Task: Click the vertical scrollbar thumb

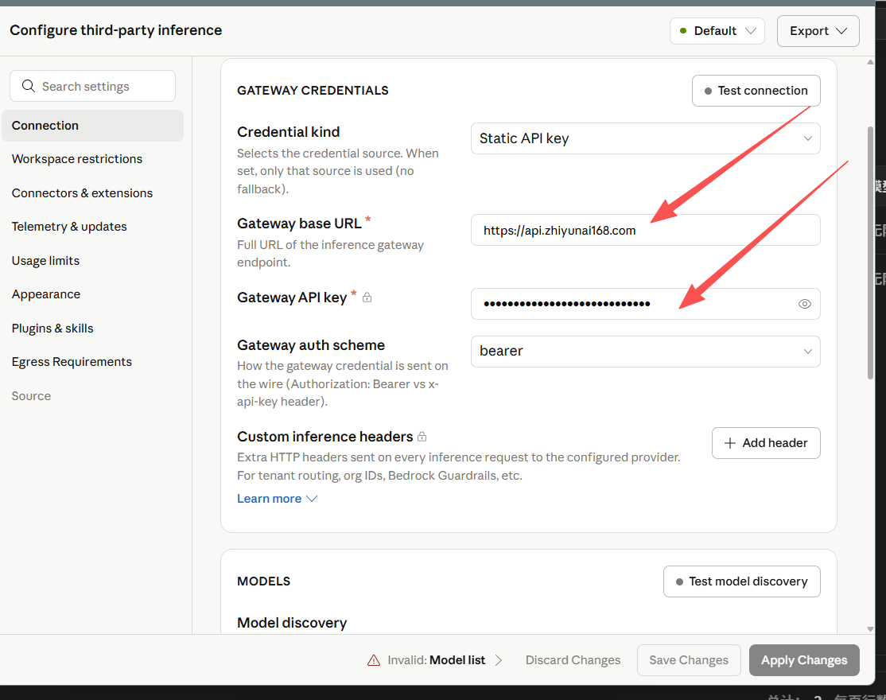Action: tap(870, 252)
